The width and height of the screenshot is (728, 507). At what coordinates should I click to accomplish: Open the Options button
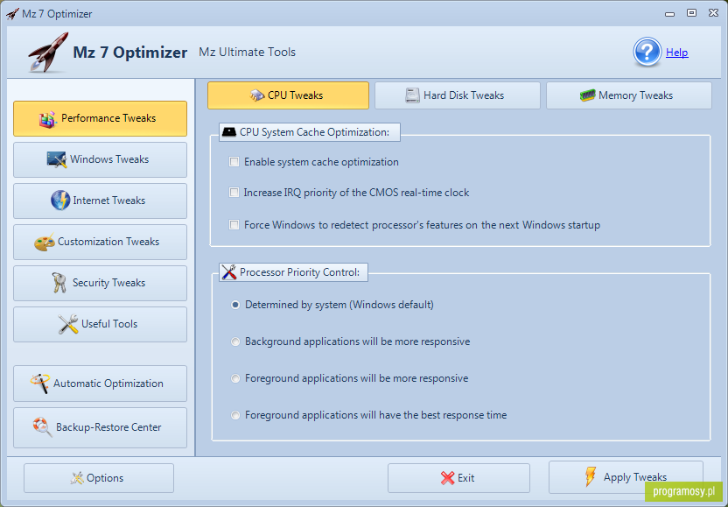[99, 478]
